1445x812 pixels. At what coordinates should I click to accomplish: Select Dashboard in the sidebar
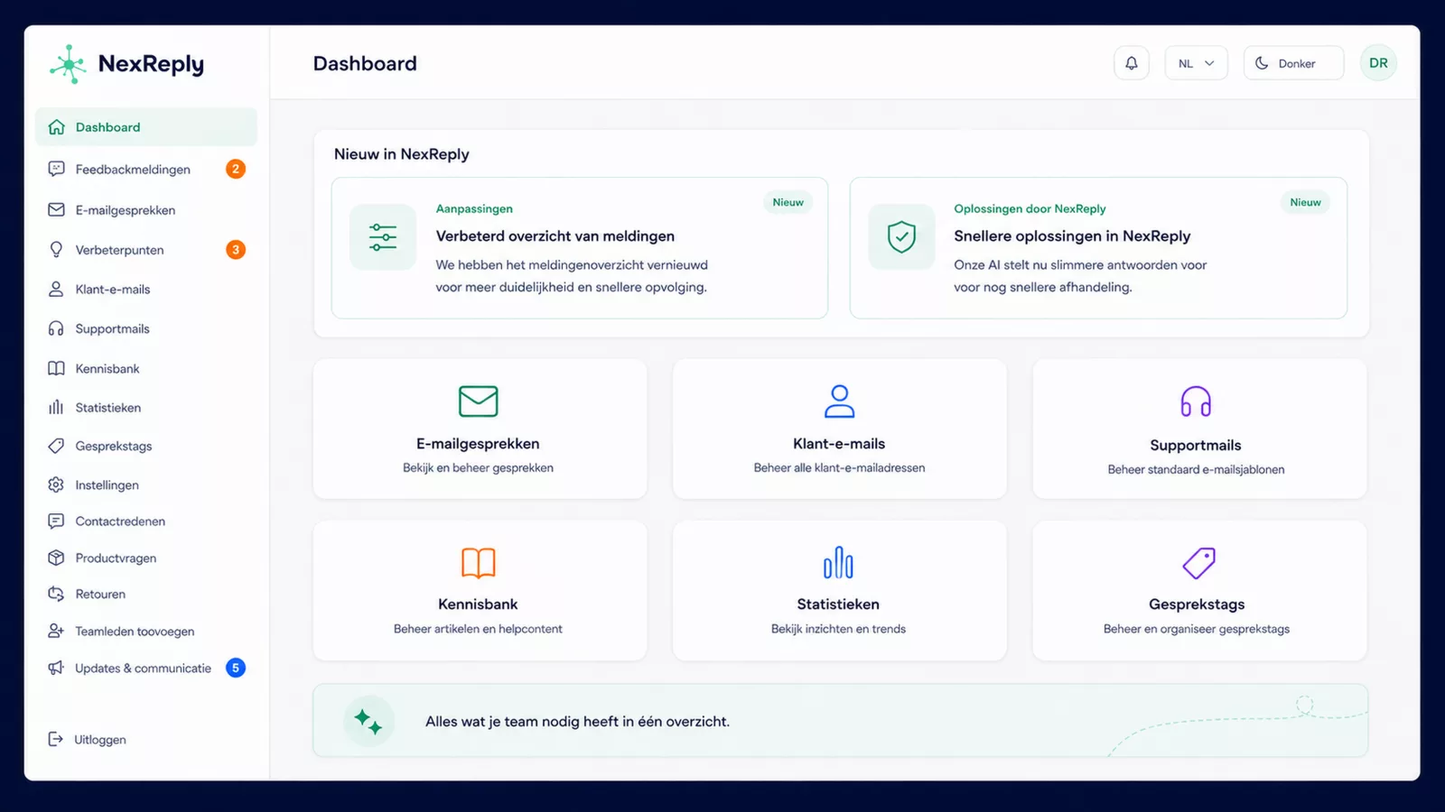click(x=146, y=127)
